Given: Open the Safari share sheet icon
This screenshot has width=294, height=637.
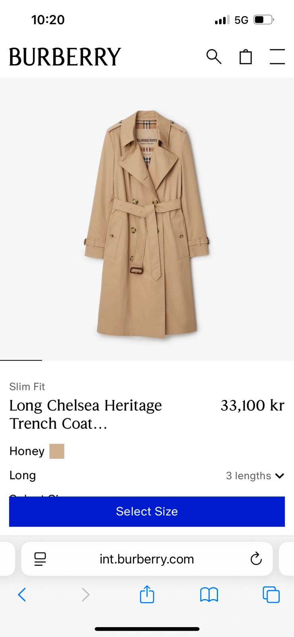Looking at the screenshot, I should tap(147, 594).
